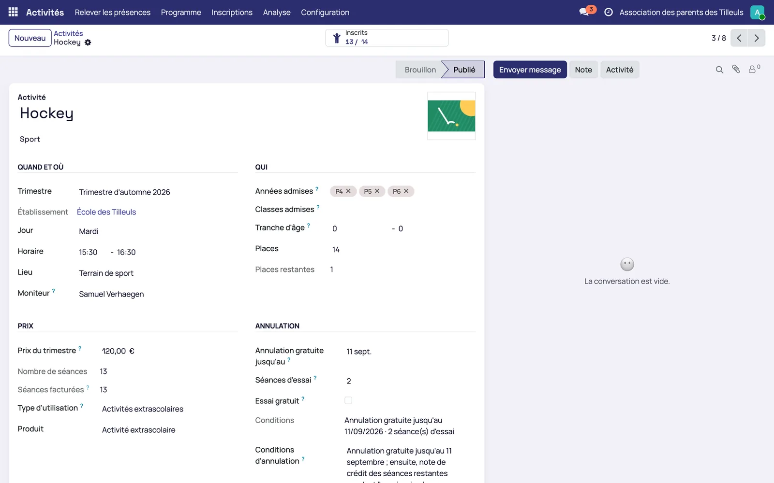Remove the P4 tag from Années admises
Screen dimensions: 774x483
[348, 191]
